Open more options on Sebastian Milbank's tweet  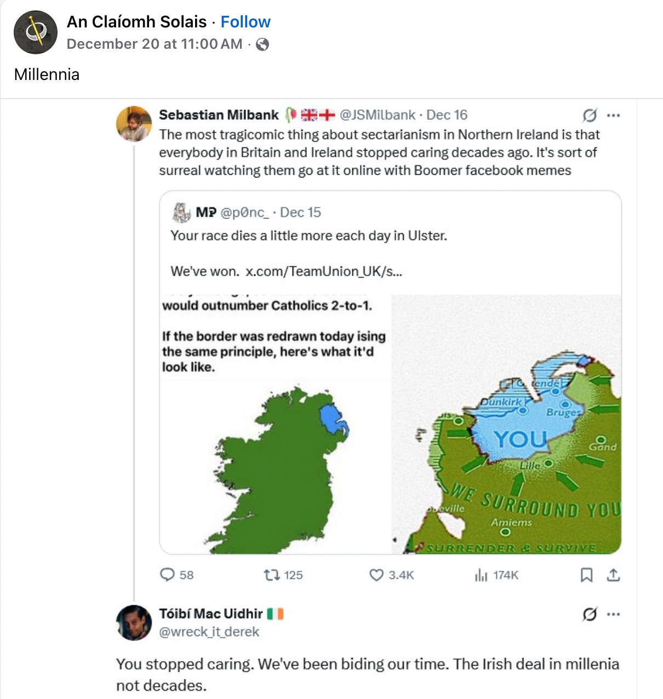click(x=614, y=115)
